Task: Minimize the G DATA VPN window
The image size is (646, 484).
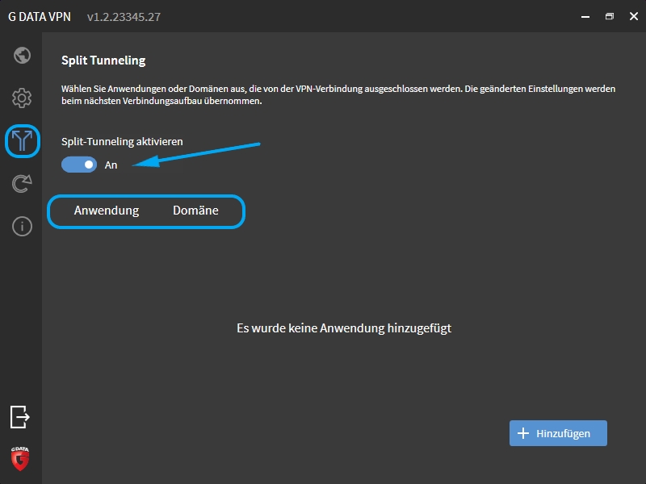Action: [585, 16]
